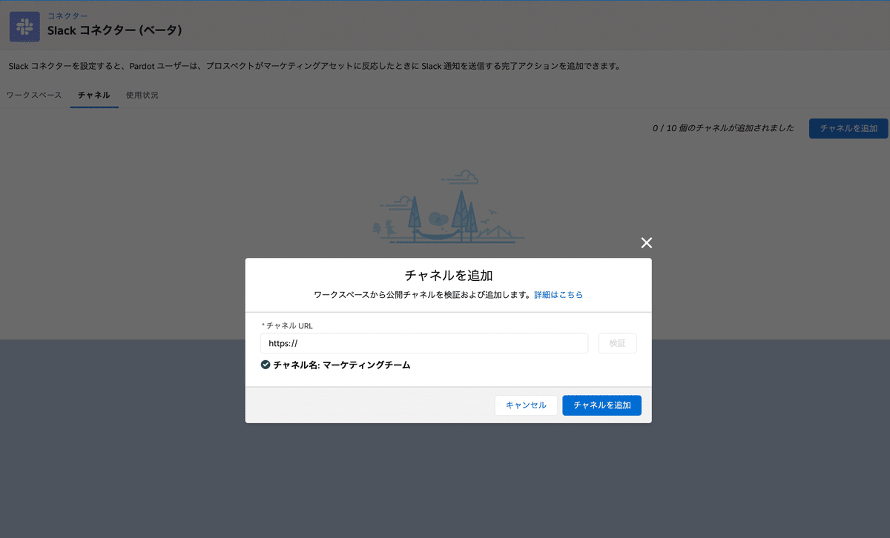
Task: Click the 検証 button
Action: pos(618,343)
